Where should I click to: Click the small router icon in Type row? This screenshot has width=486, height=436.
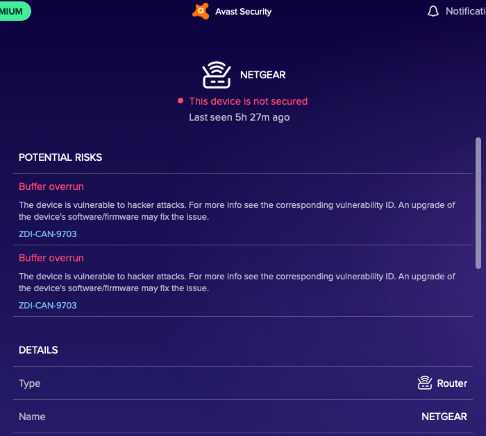tap(425, 383)
